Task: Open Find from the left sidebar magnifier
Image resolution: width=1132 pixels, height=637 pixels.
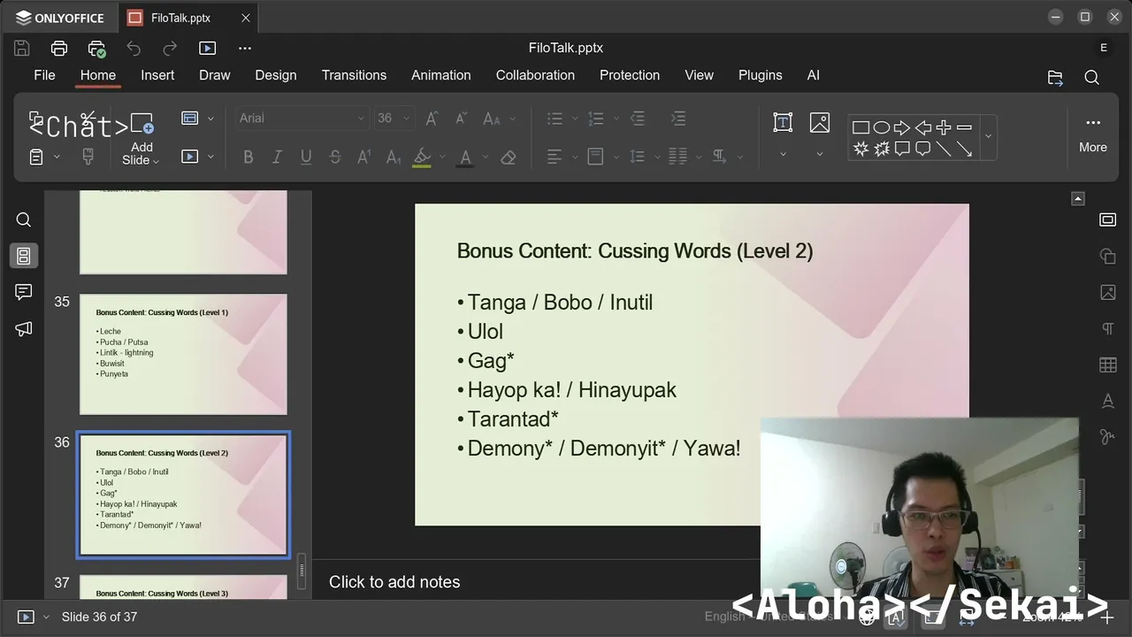Action: 24,219
